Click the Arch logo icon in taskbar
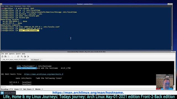The width and height of the screenshot is (177, 99). [2, 93]
